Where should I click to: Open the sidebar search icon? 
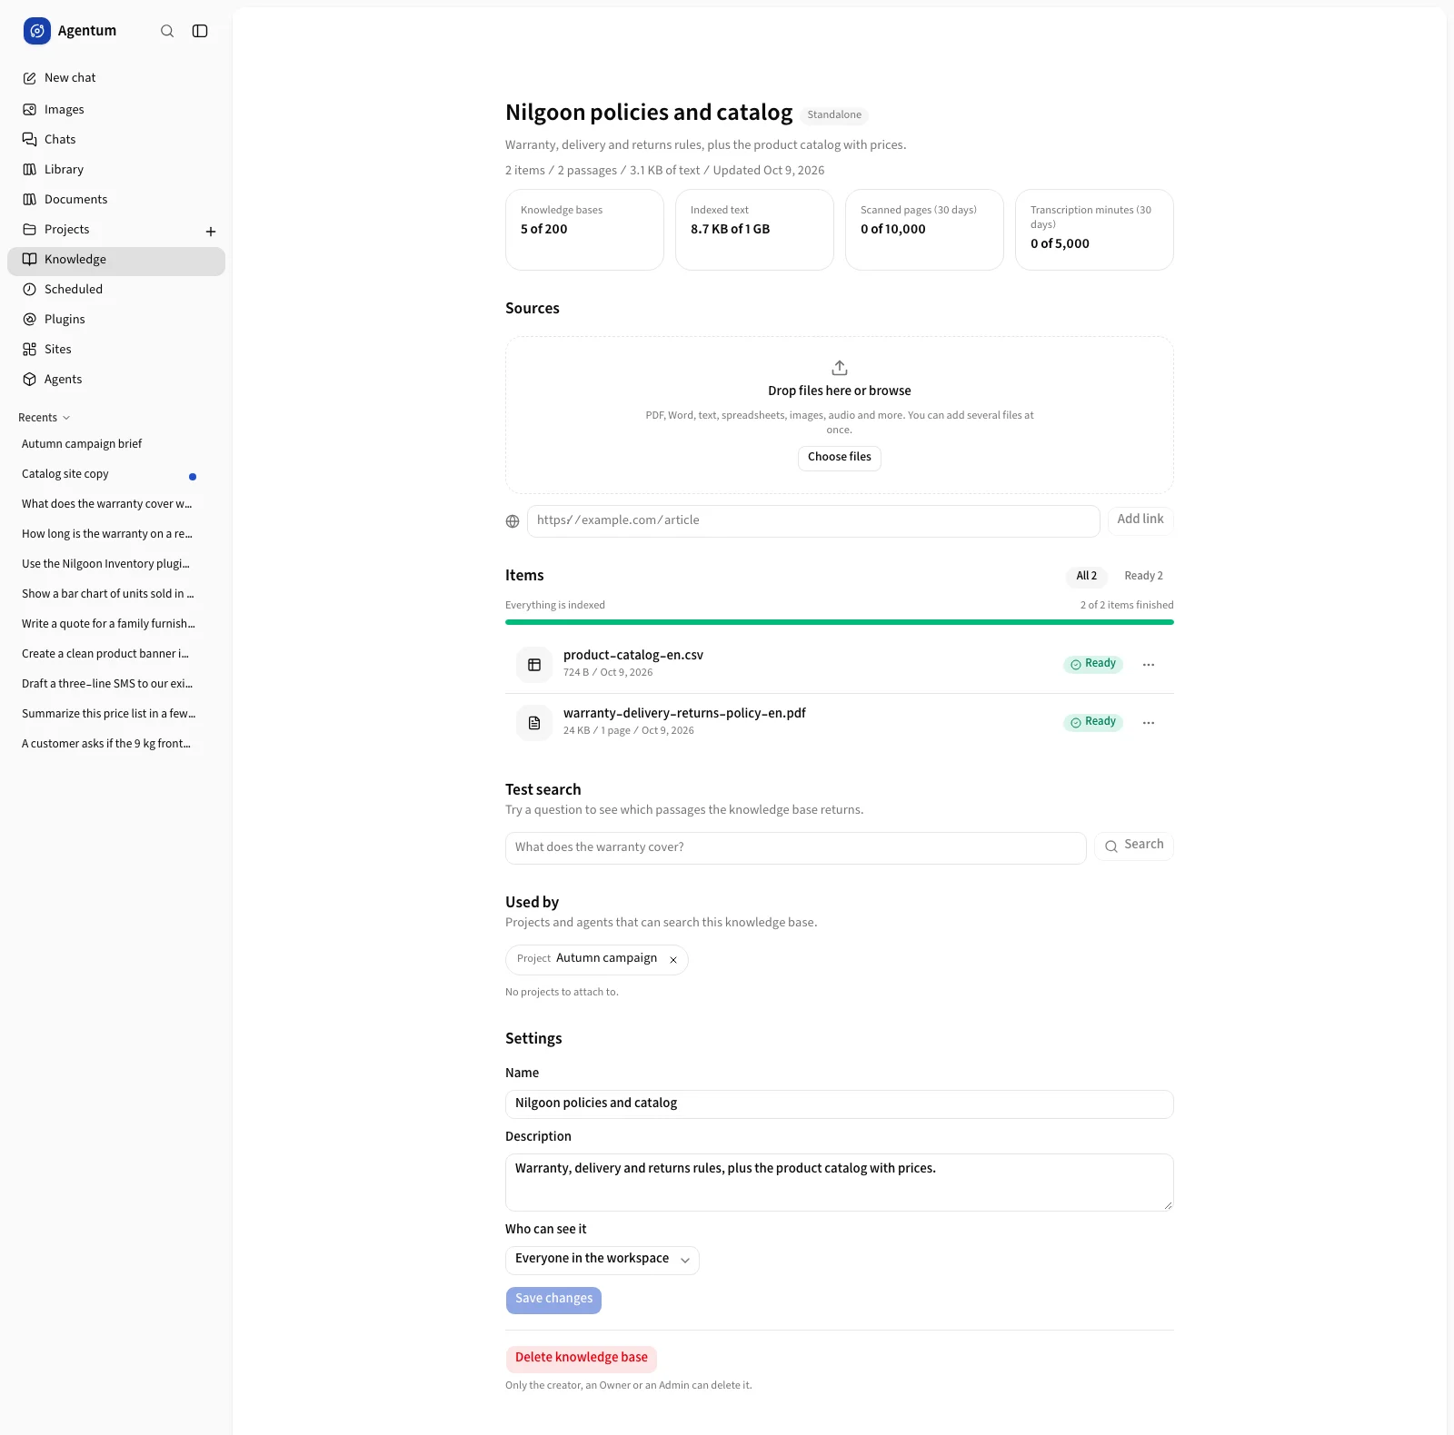click(x=167, y=31)
